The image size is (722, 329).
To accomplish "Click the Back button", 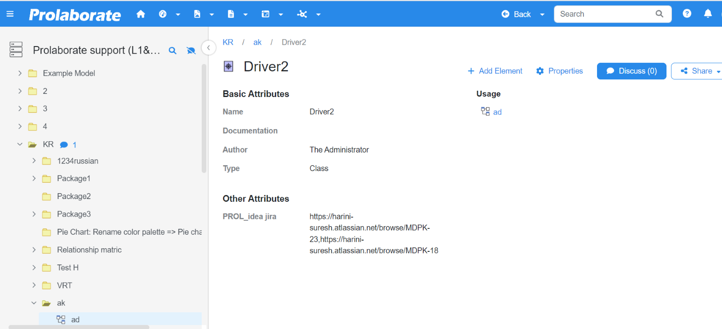I will coord(517,14).
